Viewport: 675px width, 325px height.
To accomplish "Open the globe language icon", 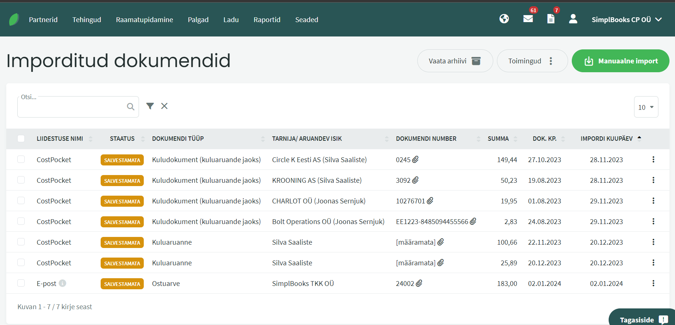I will [504, 19].
